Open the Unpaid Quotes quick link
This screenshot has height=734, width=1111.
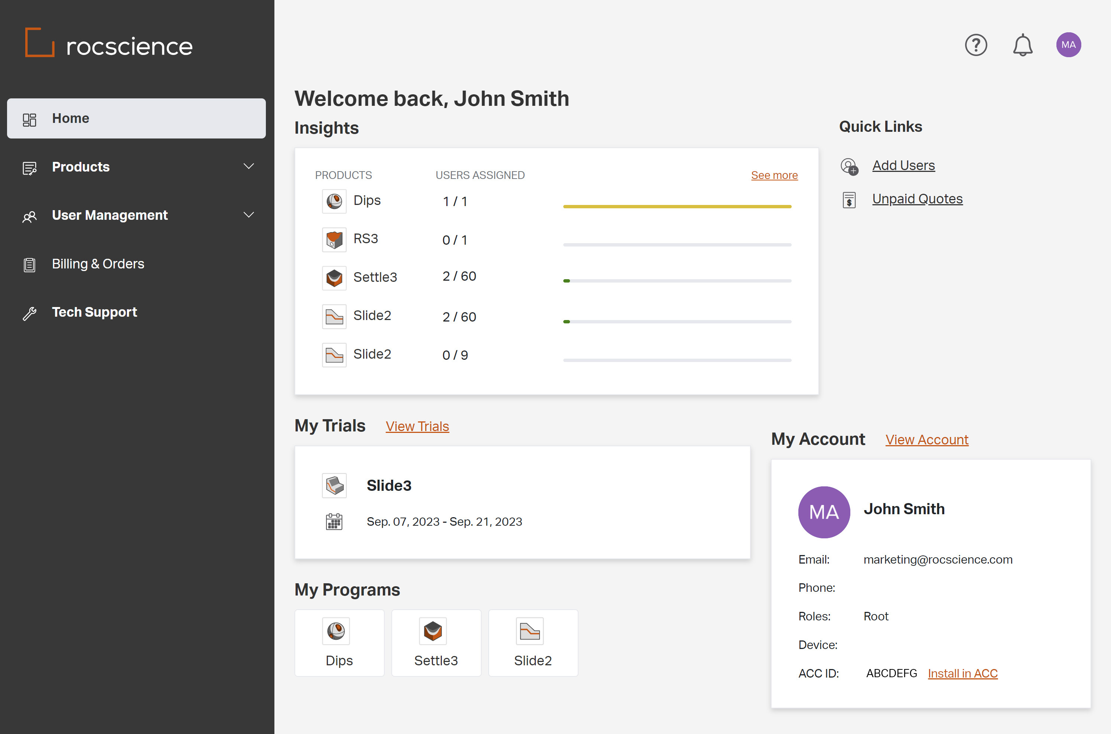tap(917, 199)
